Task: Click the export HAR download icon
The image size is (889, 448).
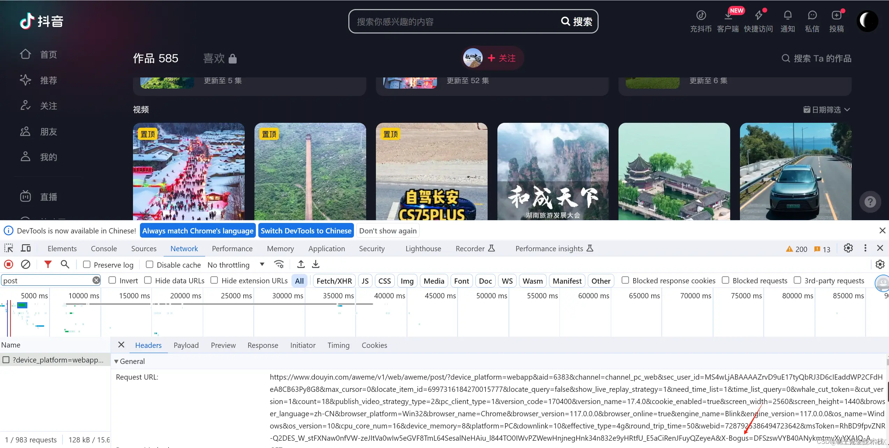Action: pyautogui.click(x=316, y=264)
